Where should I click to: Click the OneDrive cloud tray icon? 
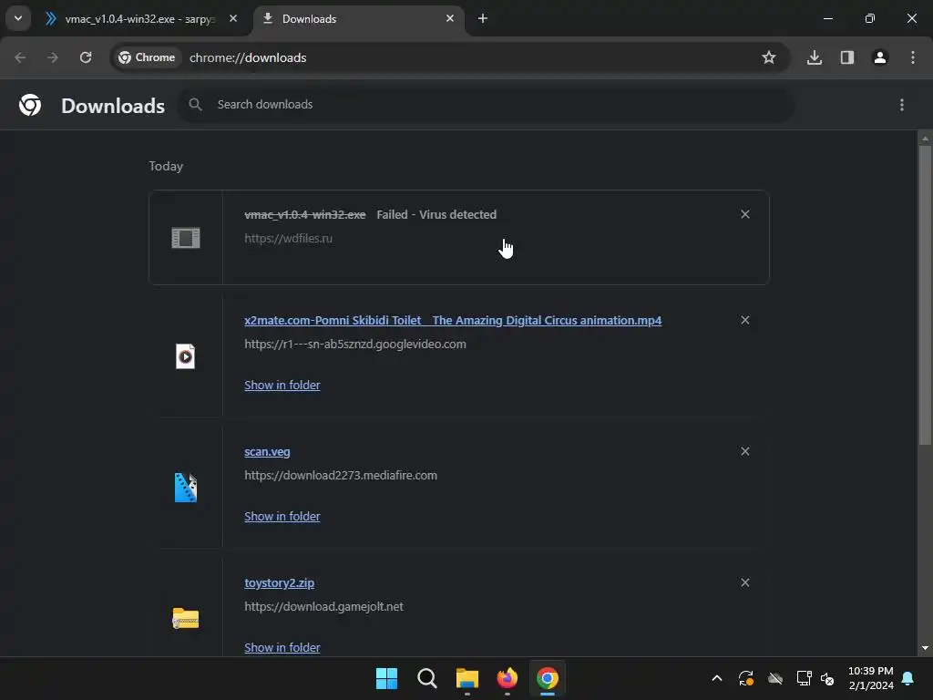(775, 678)
